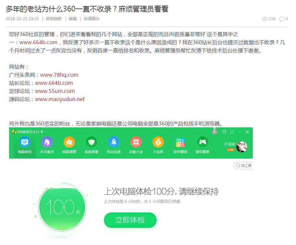Select the 木马查杀 horse icon
Image resolution: width=296 pixels, height=245 pixels.
47,142
